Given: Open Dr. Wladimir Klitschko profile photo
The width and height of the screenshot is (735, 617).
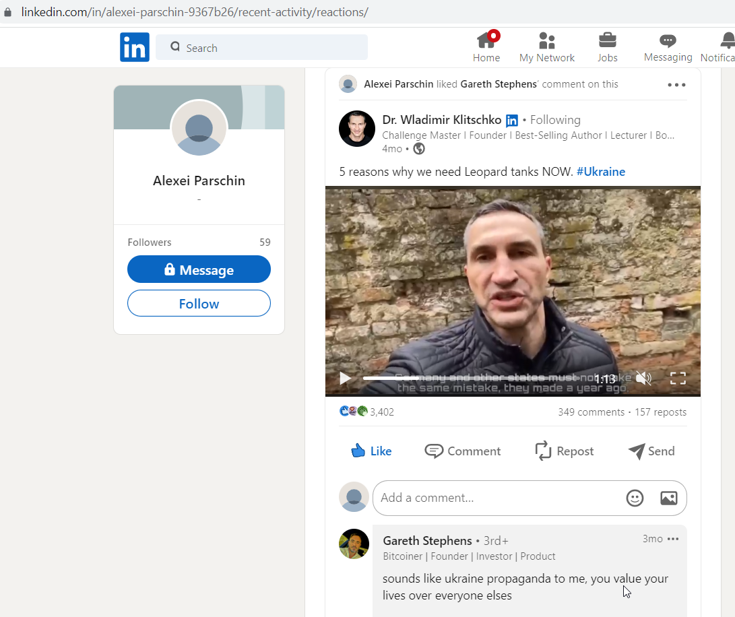Looking at the screenshot, I should click(357, 129).
